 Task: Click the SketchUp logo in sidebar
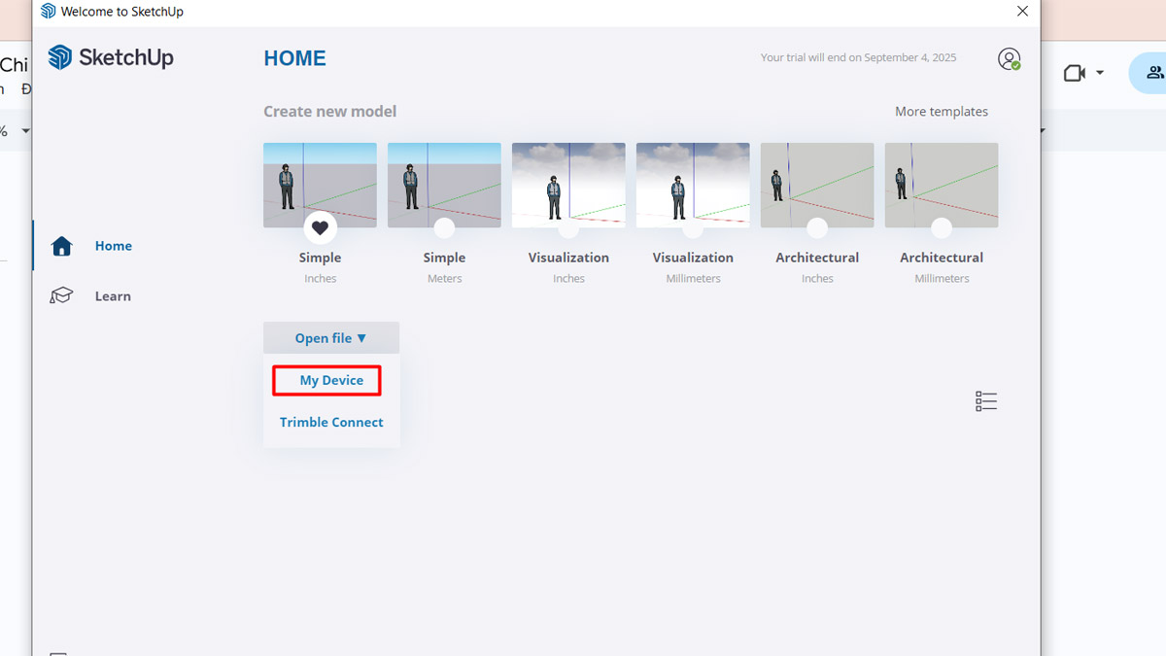click(111, 57)
